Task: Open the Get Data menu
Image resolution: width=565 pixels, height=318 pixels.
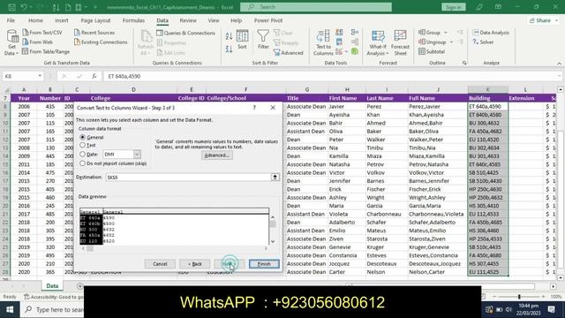Action: [11, 42]
